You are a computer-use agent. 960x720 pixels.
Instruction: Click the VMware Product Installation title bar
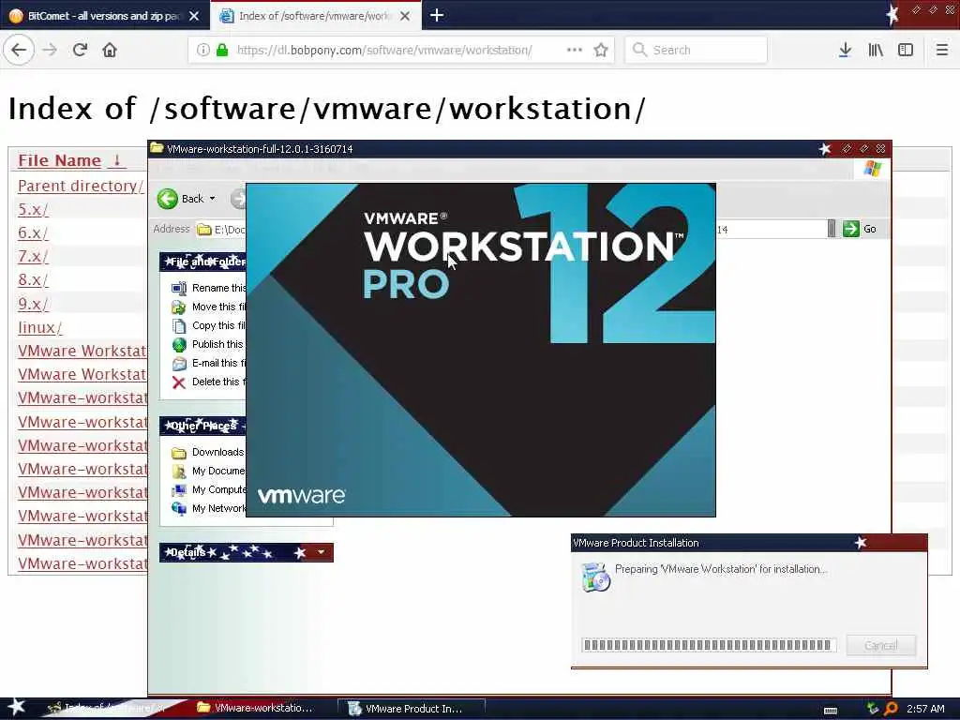click(x=749, y=543)
